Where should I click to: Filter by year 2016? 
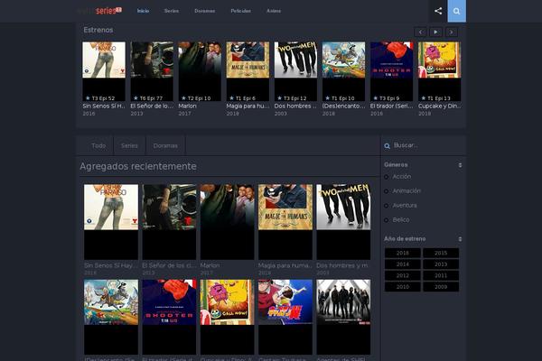click(403, 253)
